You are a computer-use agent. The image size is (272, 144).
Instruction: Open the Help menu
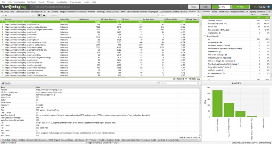pos(94,2)
